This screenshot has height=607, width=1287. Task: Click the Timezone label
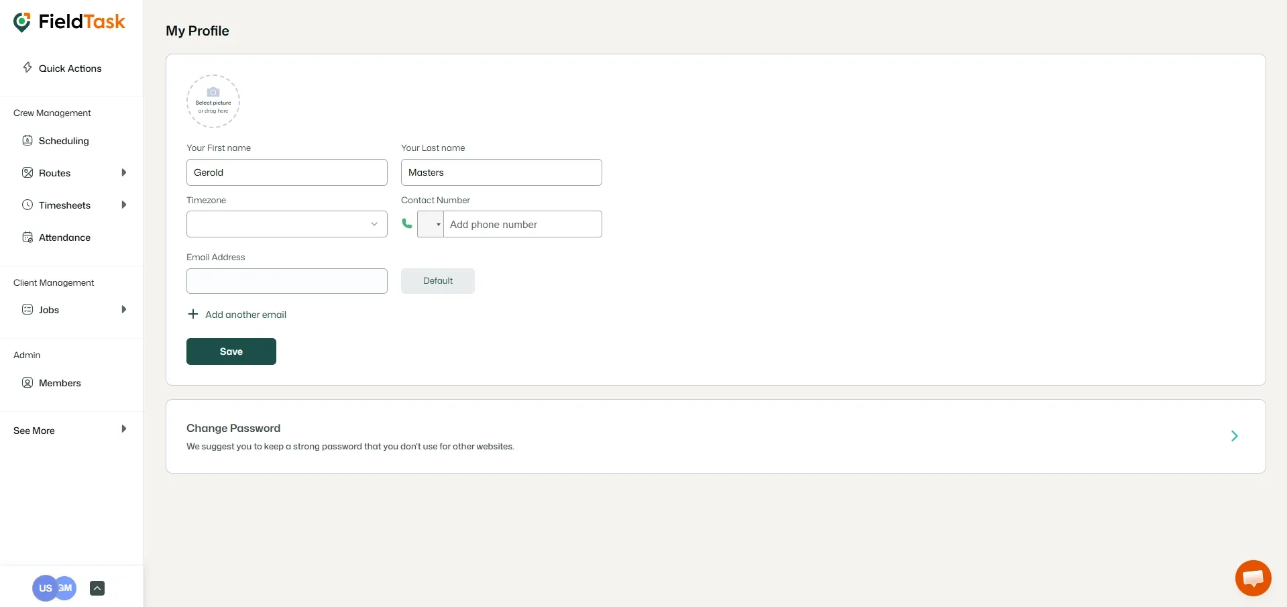tap(206, 200)
